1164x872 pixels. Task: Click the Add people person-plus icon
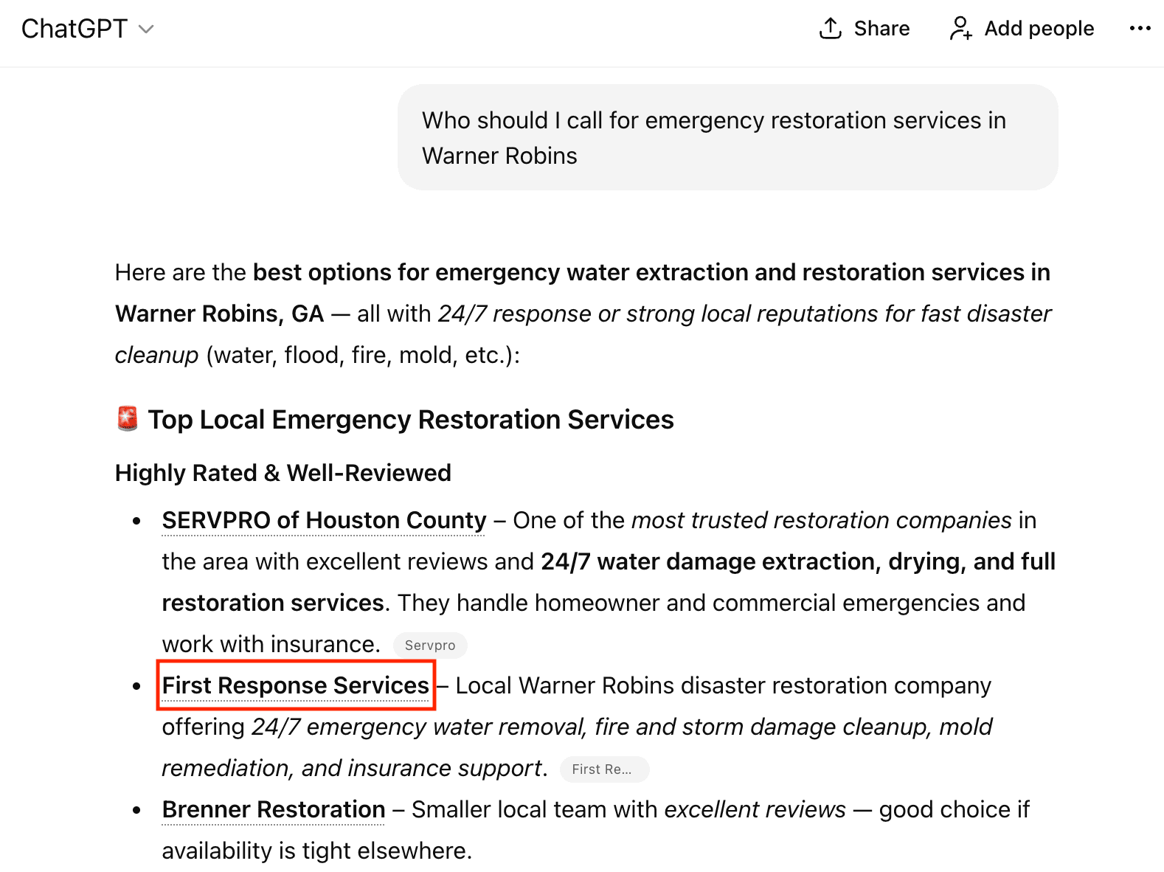pyautogui.click(x=960, y=28)
